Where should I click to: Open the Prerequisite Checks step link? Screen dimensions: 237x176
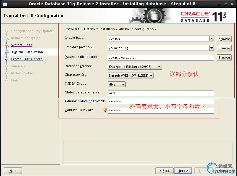[27, 59]
